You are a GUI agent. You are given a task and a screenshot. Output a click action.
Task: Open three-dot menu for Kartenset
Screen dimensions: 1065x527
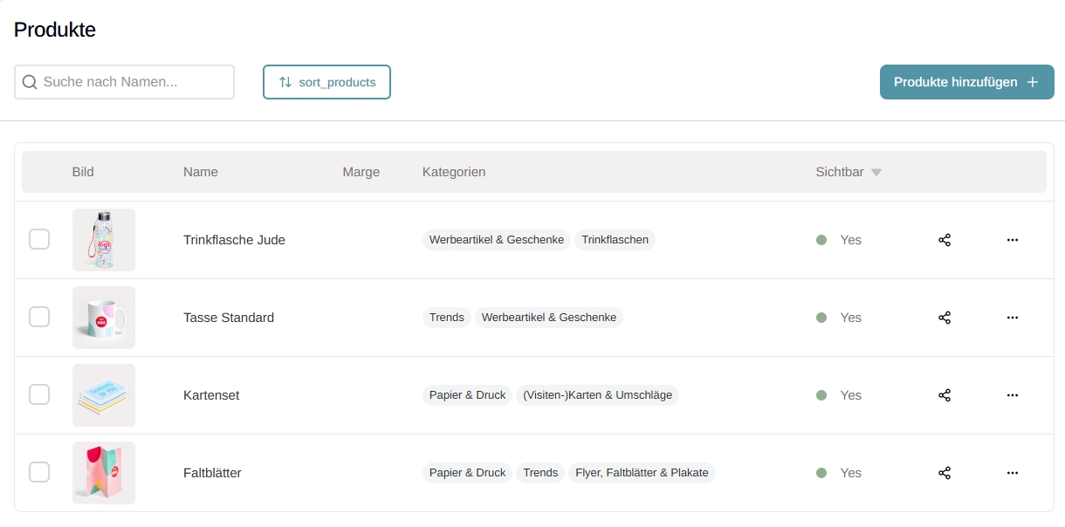point(1012,395)
